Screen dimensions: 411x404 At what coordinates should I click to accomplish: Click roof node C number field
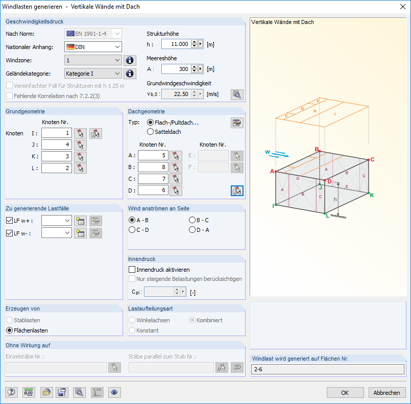[153, 179]
